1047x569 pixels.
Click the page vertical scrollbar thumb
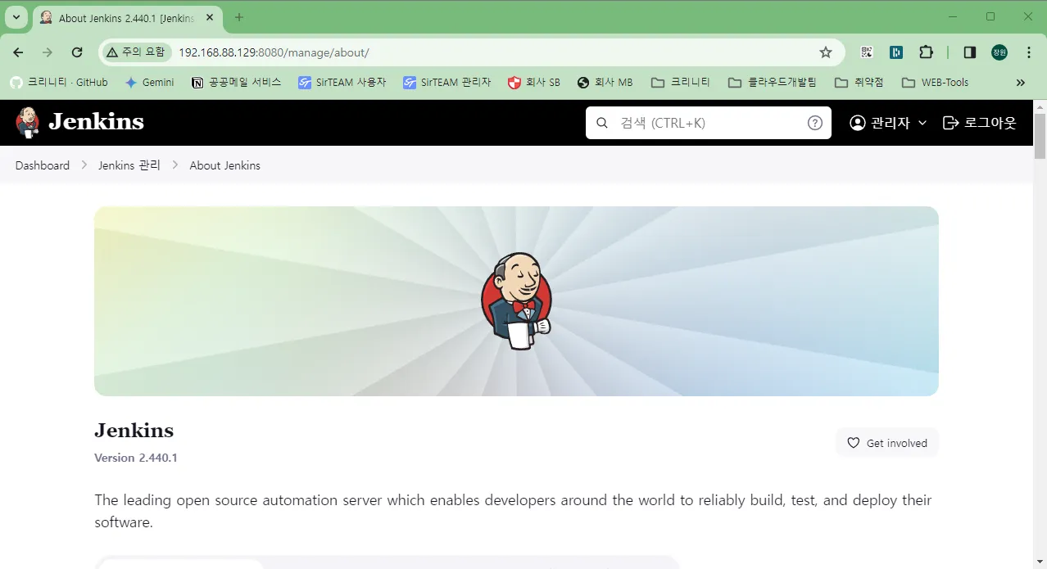pyautogui.click(x=1040, y=136)
